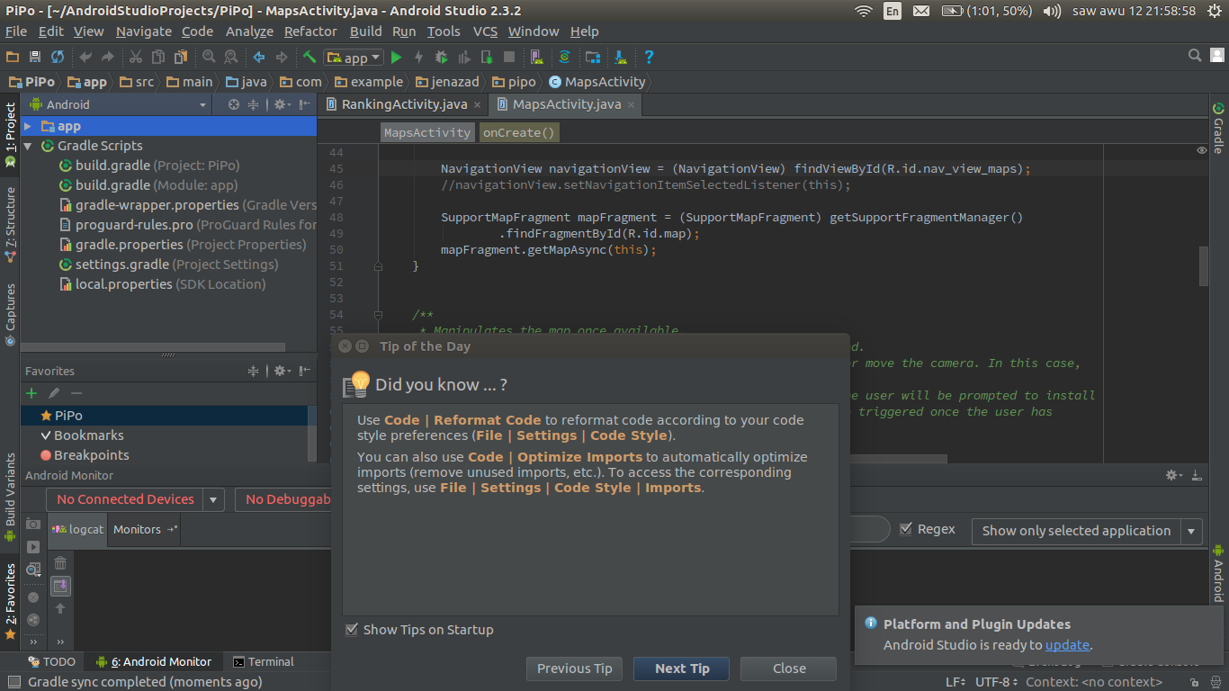Screen dimensions: 1229x691
Task: Open the TODO tool window button
Action: coord(51,661)
